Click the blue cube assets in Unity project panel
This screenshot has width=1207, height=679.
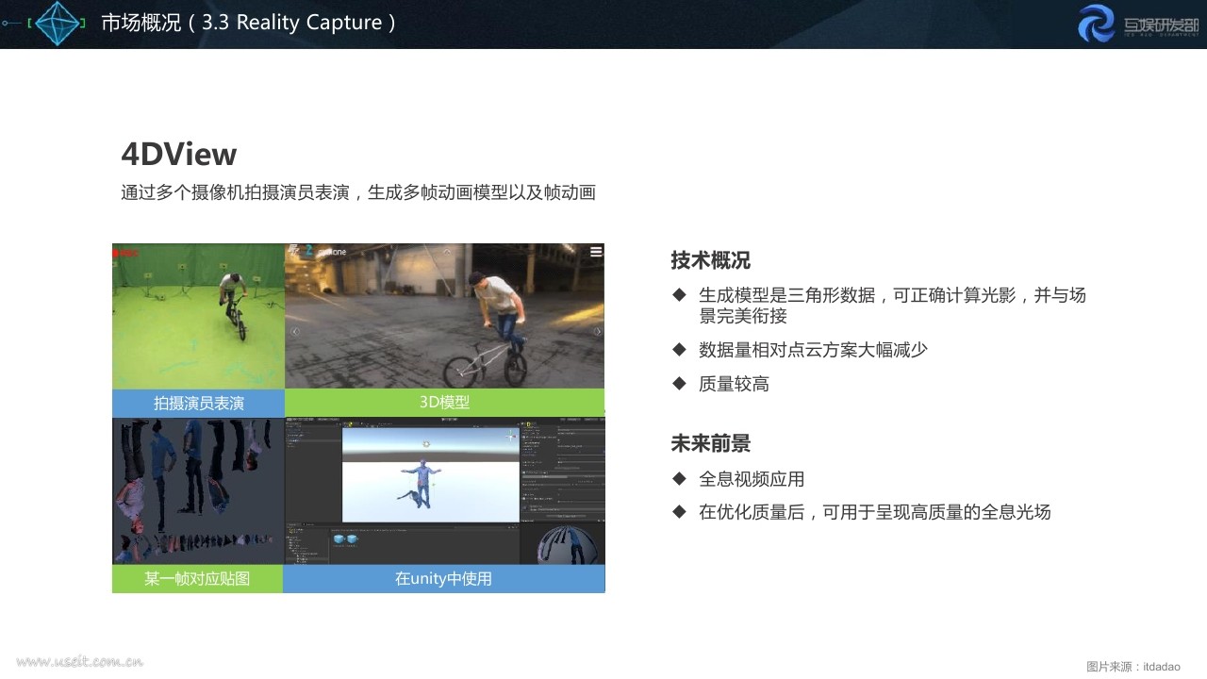(345, 538)
